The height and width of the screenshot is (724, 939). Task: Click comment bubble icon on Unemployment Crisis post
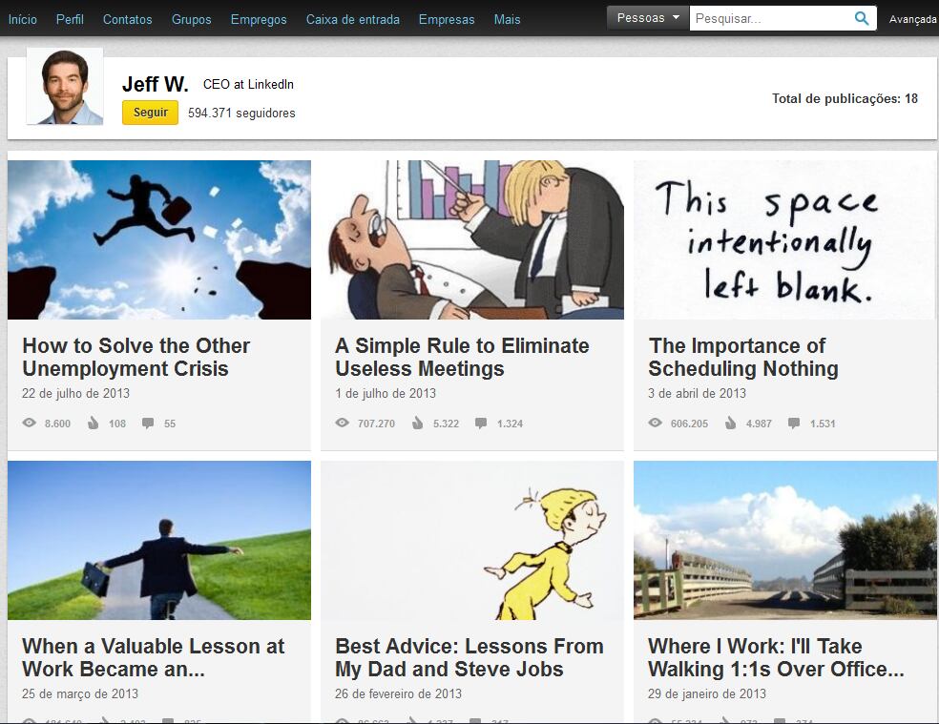coord(148,424)
